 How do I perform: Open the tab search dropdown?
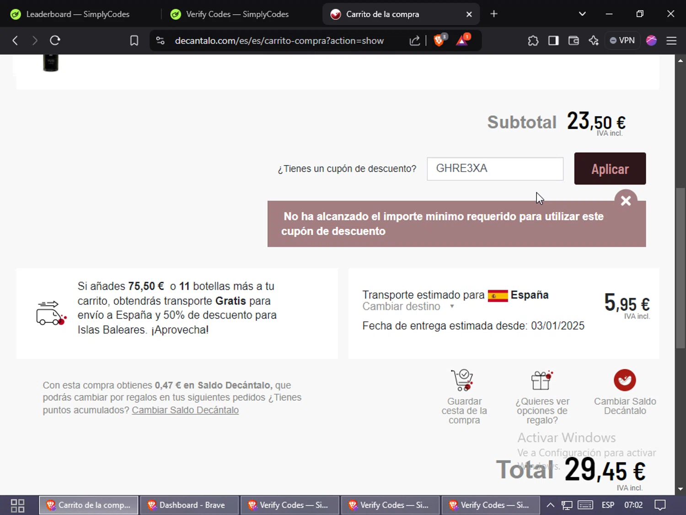pyautogui.click(x=582, y=14)
